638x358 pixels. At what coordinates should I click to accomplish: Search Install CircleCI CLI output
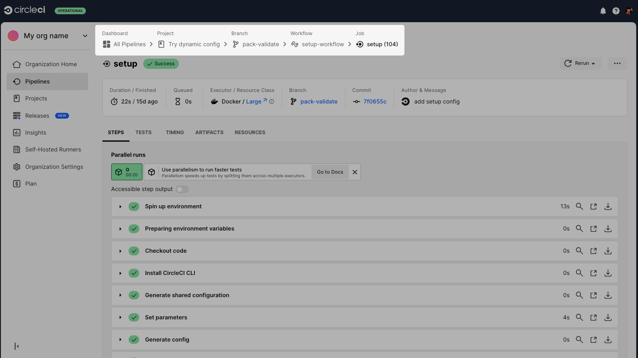click(579, 273)
